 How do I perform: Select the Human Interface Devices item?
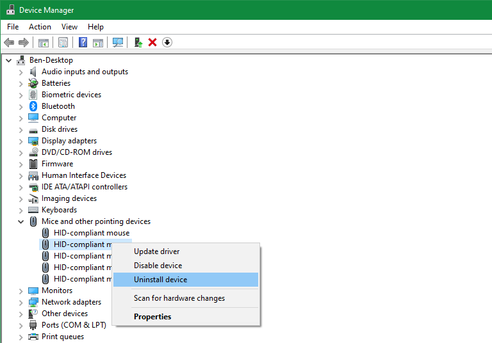[83, 175]
